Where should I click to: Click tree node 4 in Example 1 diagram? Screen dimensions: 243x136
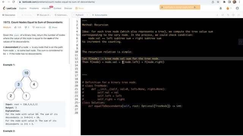pos(34,85)
